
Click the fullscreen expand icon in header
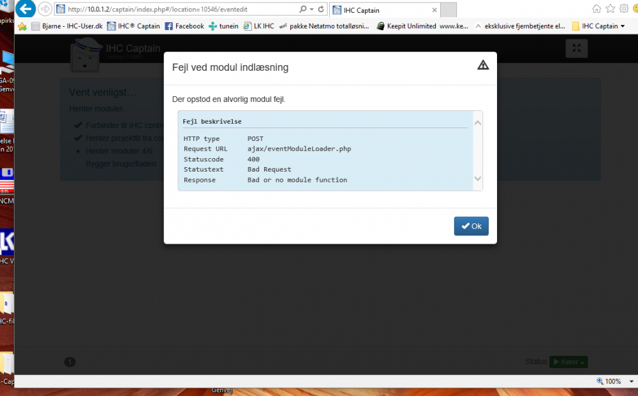576,48
